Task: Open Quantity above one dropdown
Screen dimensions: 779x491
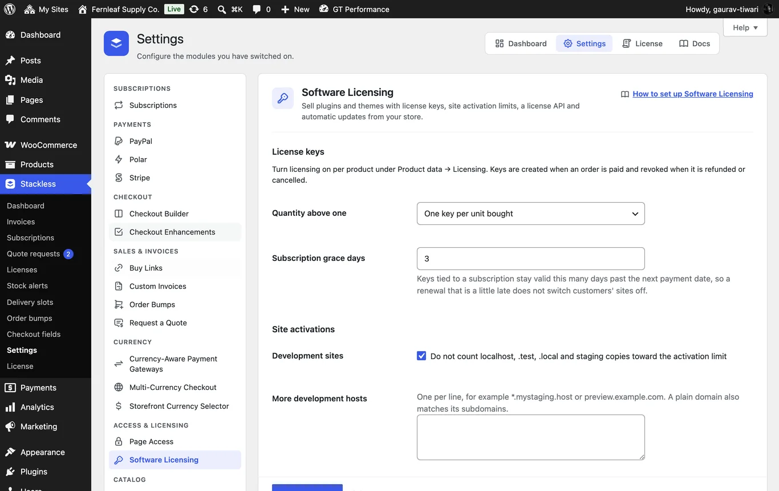Action: tap(531, 214)
